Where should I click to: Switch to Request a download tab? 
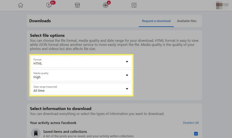156,21
